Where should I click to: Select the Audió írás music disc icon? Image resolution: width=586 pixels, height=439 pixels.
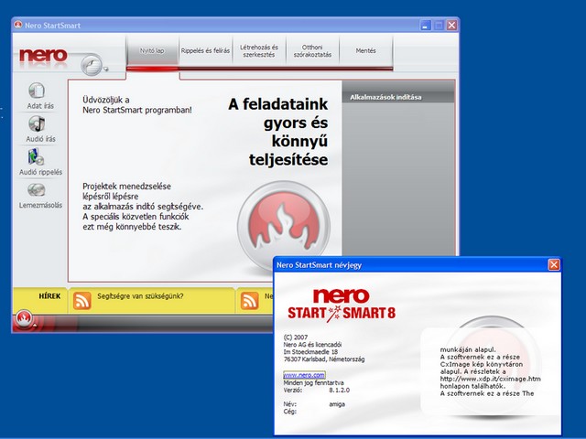click(x=37, y=123)
